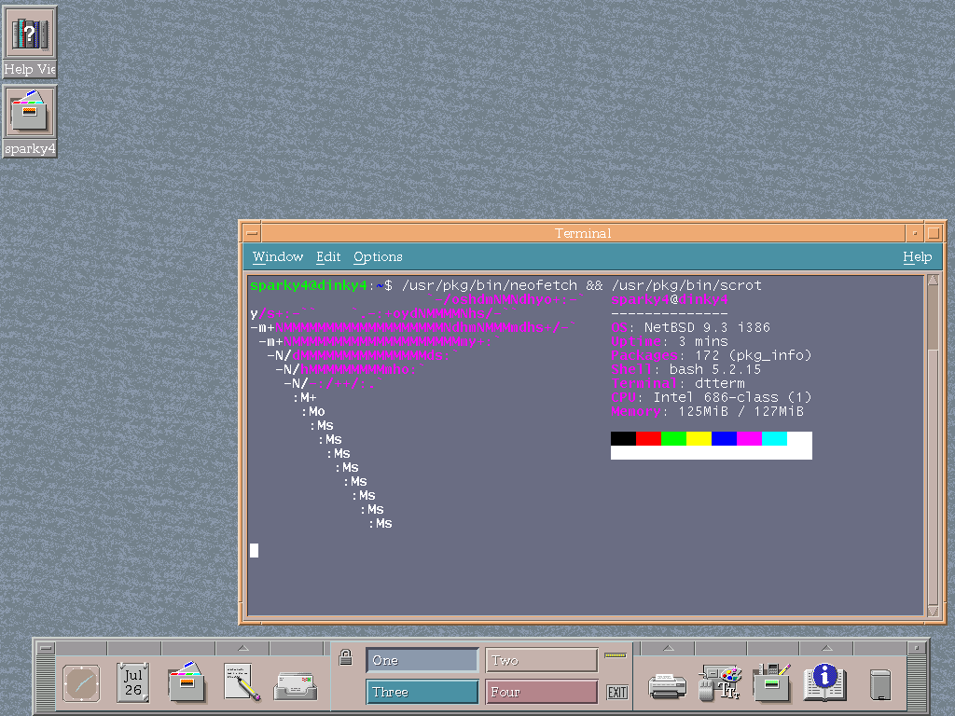This screenshot has height=716, width=955.
Task: Click the EXIT button to log out
Action: click(x=616, y=692)
